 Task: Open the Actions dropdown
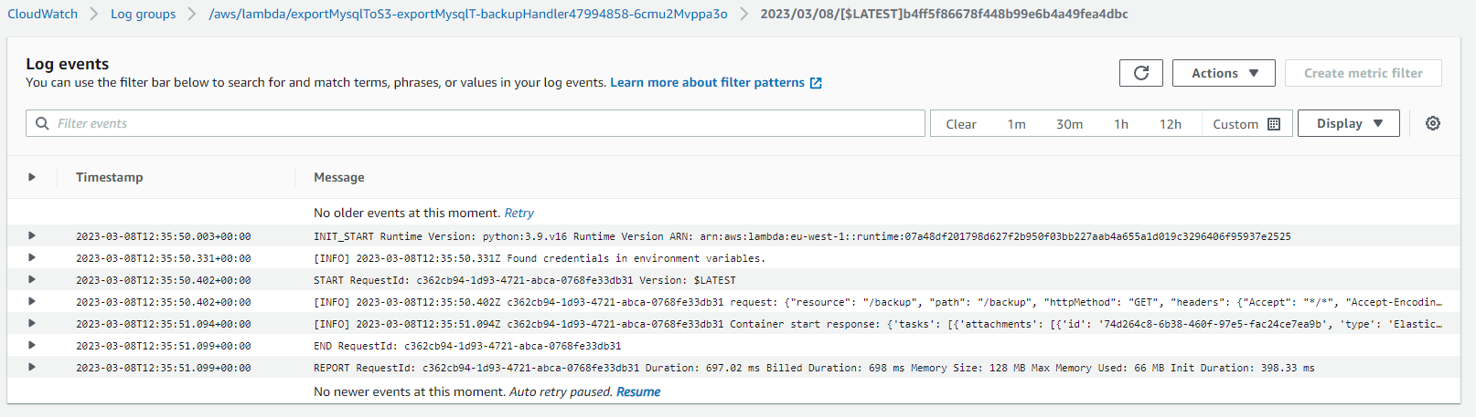point(1224,73)
